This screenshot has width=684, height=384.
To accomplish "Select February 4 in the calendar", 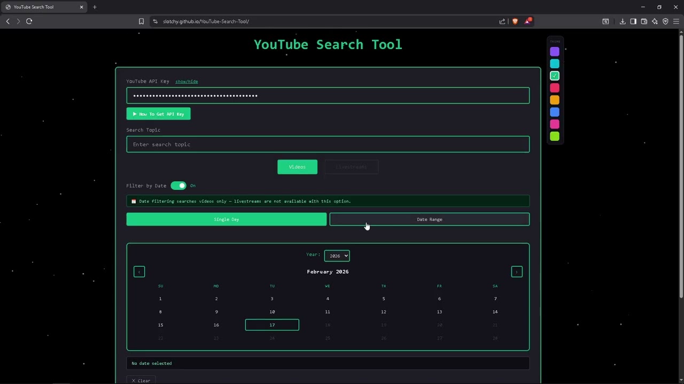I will (x=328, y=299).
